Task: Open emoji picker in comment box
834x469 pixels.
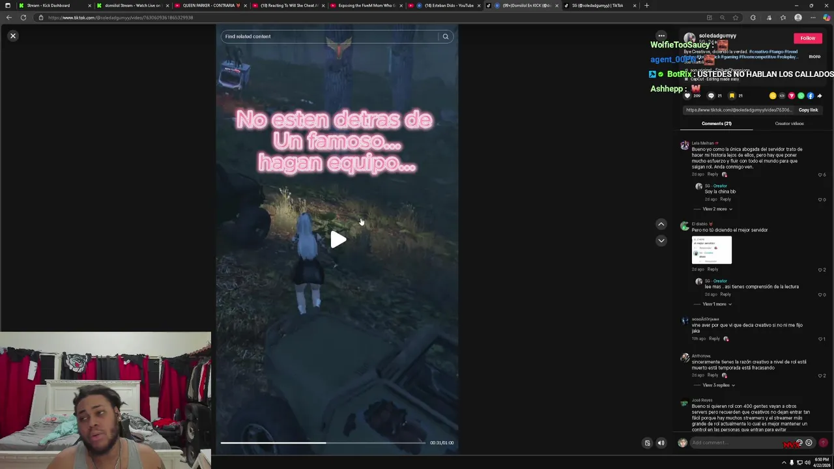Action: [809, 443]
